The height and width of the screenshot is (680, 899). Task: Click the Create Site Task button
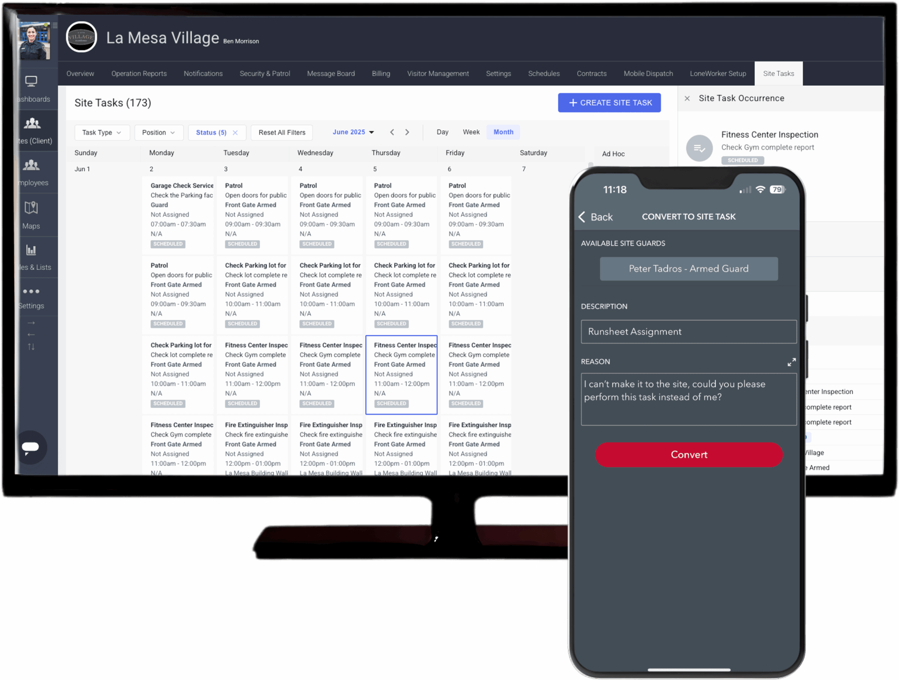(609, 103)
